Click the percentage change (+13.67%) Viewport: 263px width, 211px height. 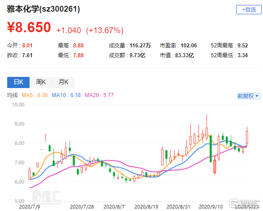click(x=105, y=30)
